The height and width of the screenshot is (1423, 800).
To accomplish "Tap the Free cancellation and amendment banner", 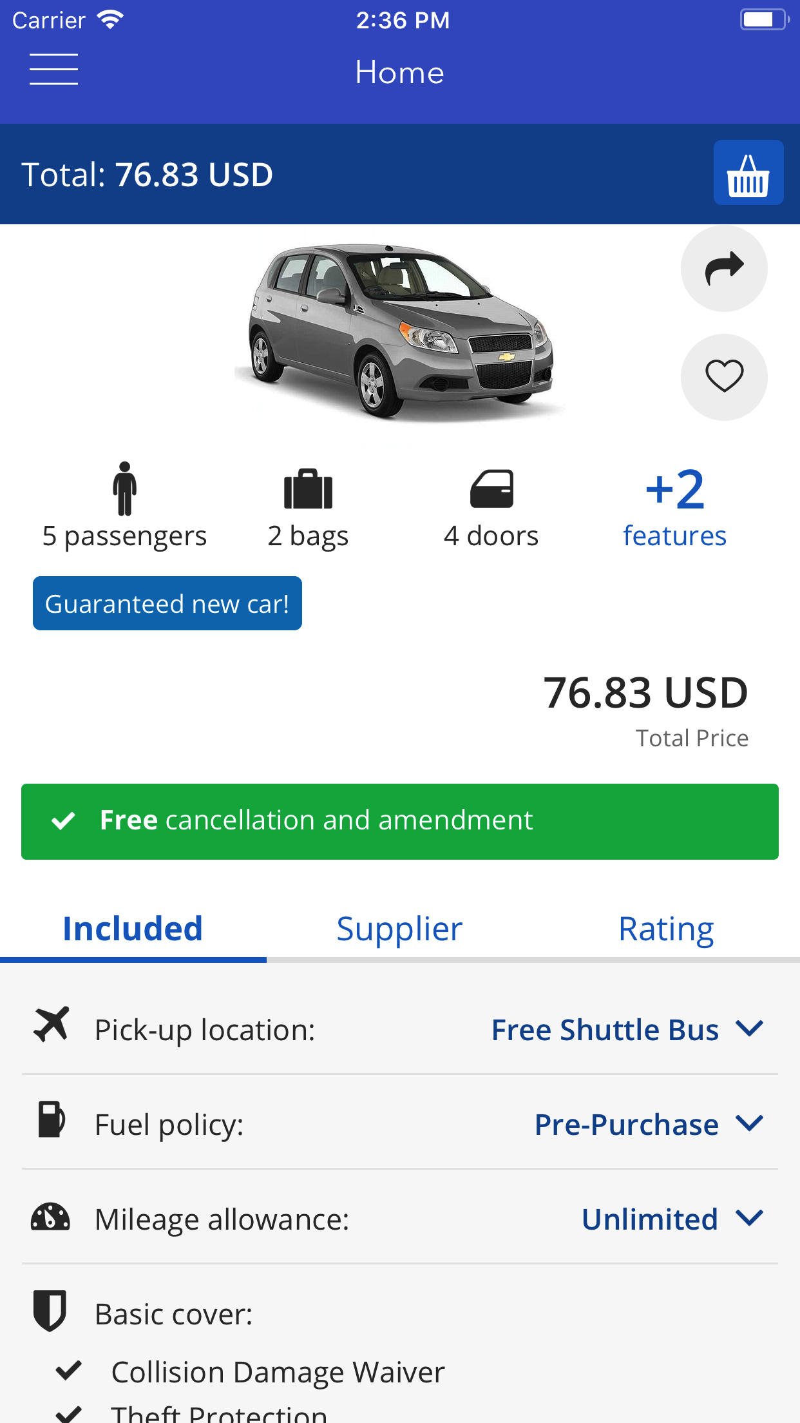I will [399, 821].
